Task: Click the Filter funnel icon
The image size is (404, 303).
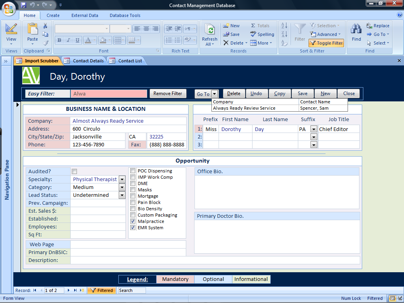Action: click(300, 29)
